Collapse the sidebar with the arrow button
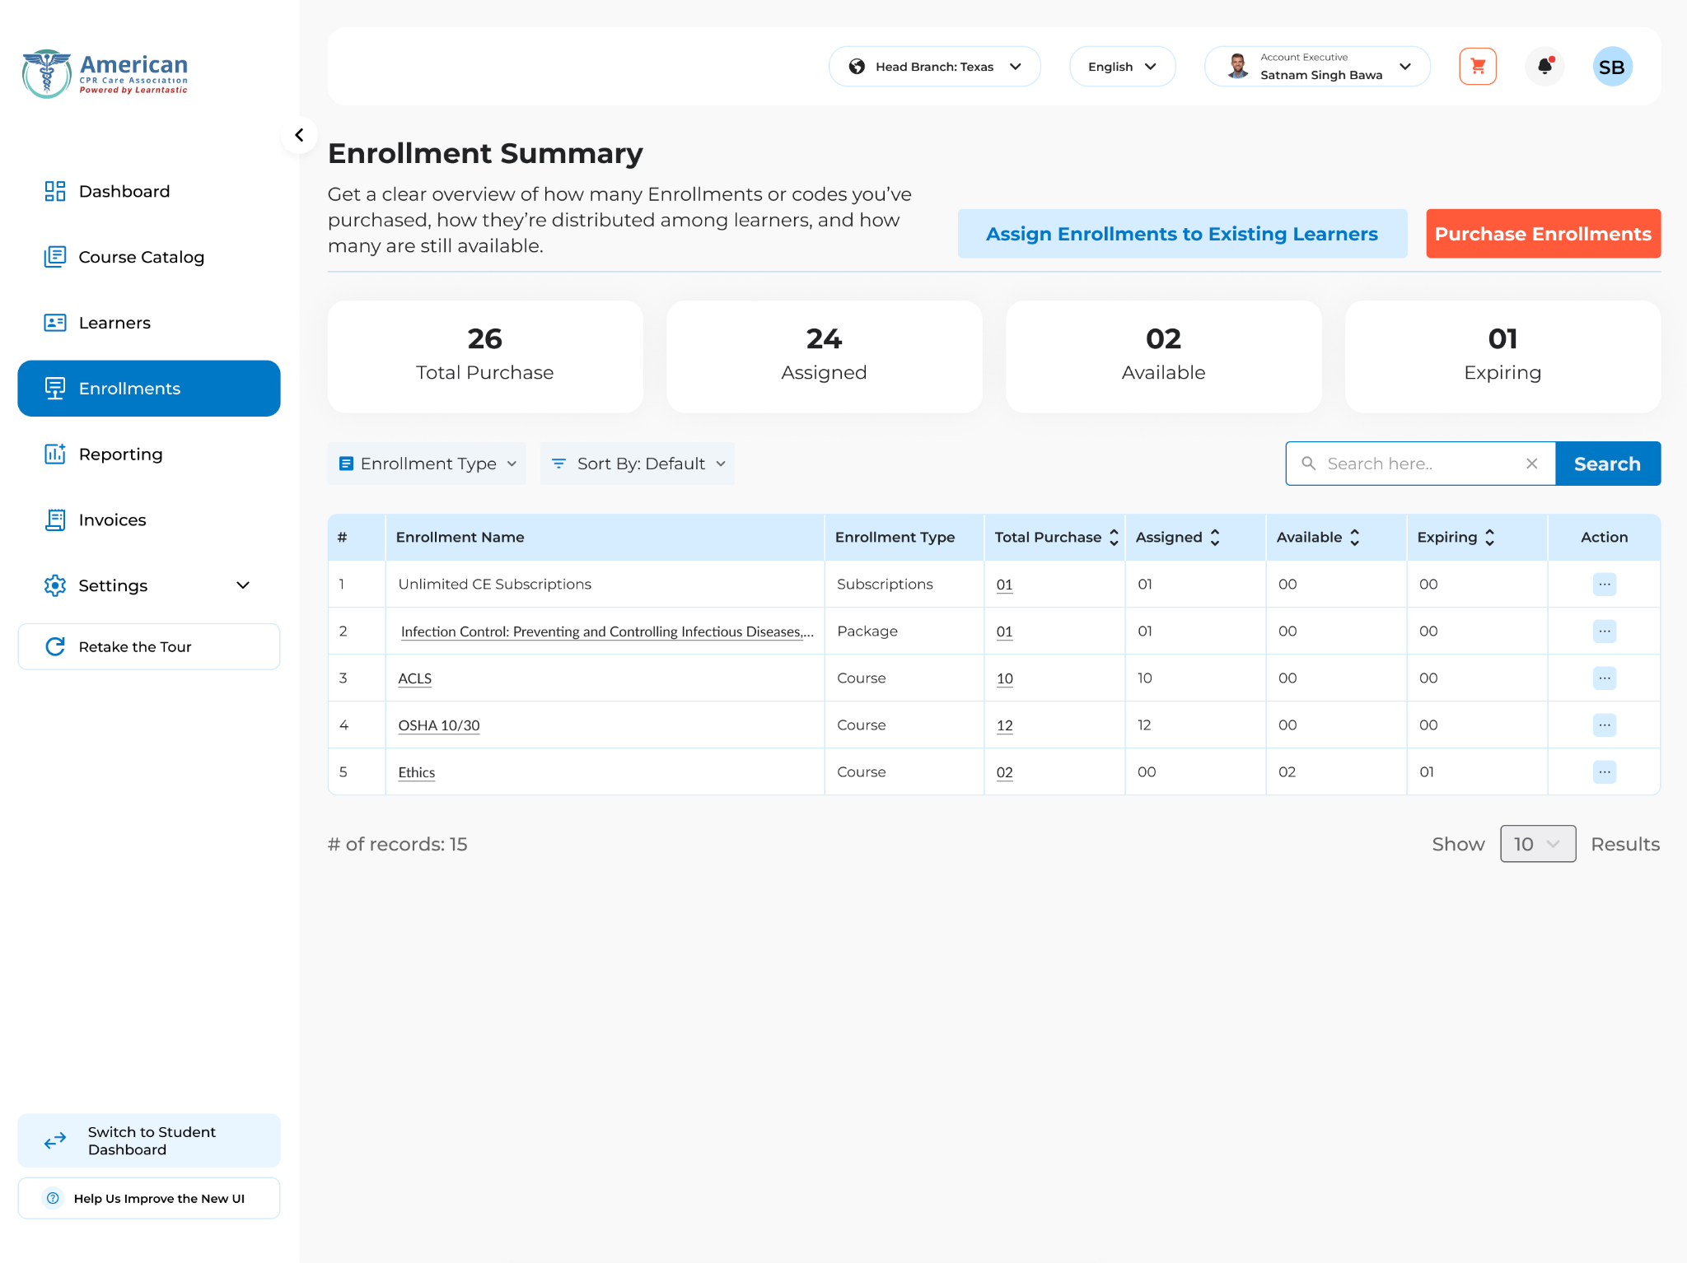The width and height of the screenshot is (1687, 1263). coord(299,135)
